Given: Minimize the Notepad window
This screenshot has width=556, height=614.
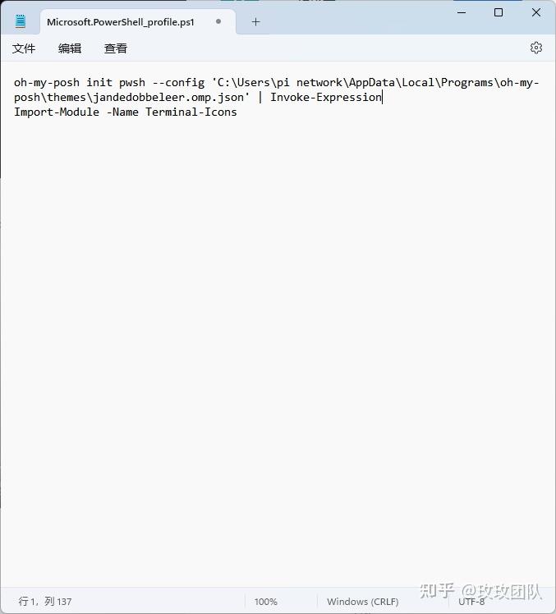Looking at the screenshot, I should pyautogui.click(x=462, y=12).
